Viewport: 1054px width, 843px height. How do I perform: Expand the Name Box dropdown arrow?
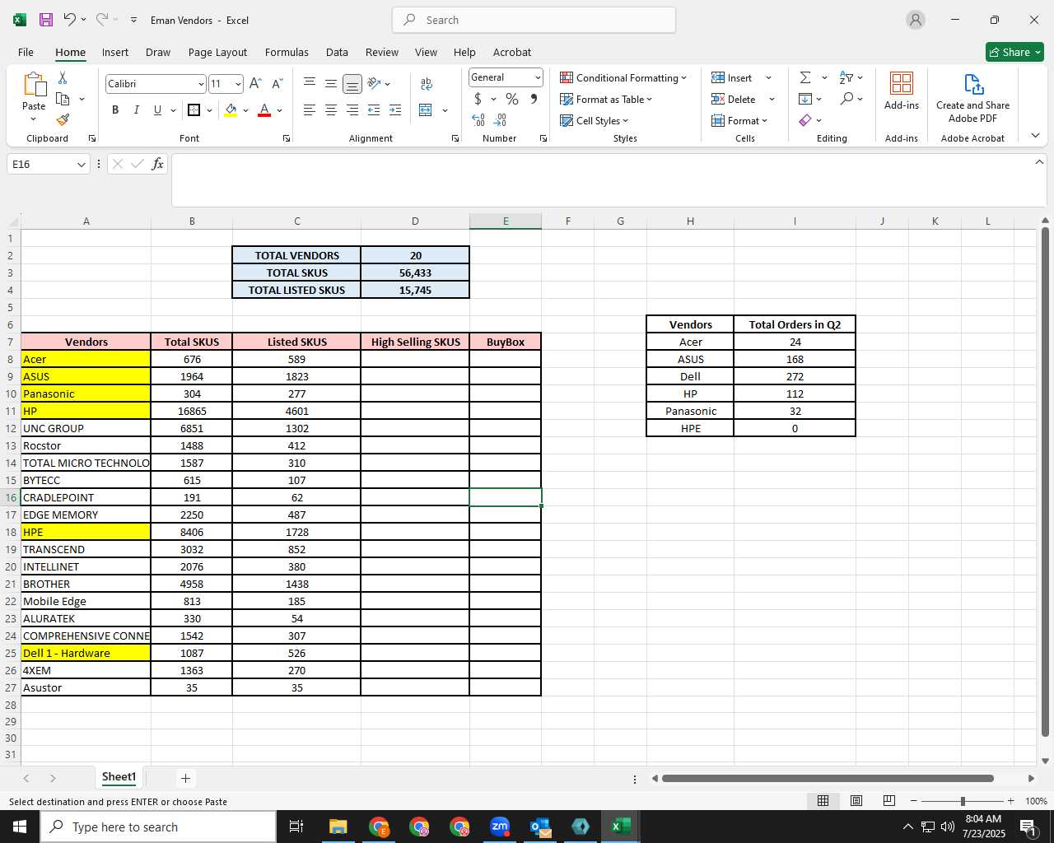[x=82, y=165]
